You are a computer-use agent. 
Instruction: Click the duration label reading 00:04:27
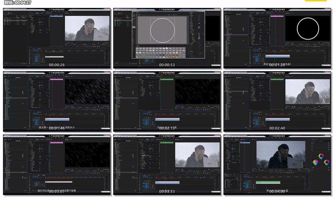coord(18,2)
